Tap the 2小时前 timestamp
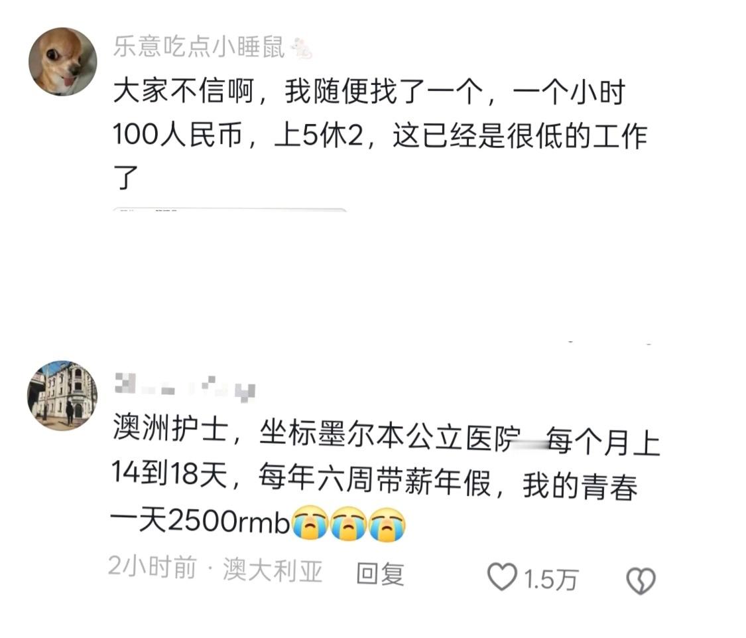Image resolution: width=746 pixels, height=638 pixels. [153, 566]
